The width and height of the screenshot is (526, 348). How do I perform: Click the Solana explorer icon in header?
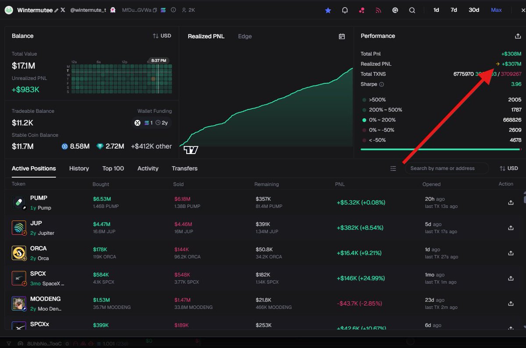(x=163, y=10)
